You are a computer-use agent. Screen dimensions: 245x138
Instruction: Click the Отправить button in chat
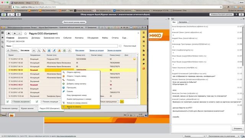[x=238, y=129]
